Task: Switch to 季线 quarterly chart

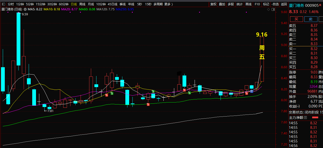Action: tap(123, 4)
